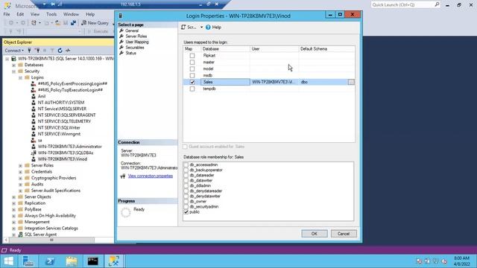This screenshot has width=477, height=268.
Task: Open the Window menu
Action: click(x=71, y=14)
